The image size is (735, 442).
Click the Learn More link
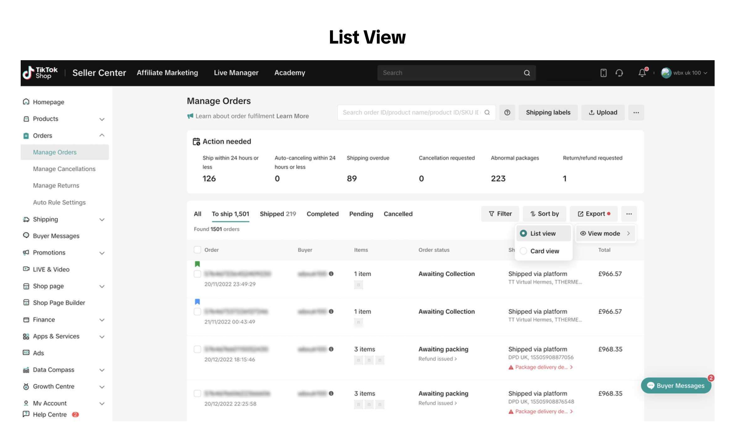[292, 116]
